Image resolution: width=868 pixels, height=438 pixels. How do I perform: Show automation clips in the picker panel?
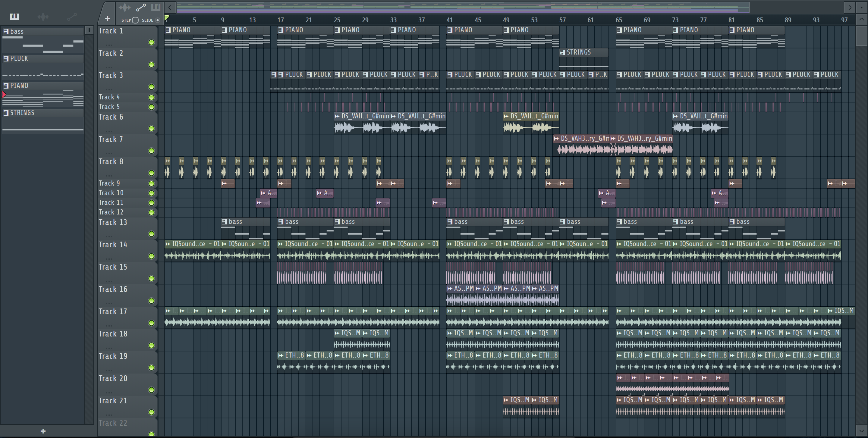click(72, 17)
